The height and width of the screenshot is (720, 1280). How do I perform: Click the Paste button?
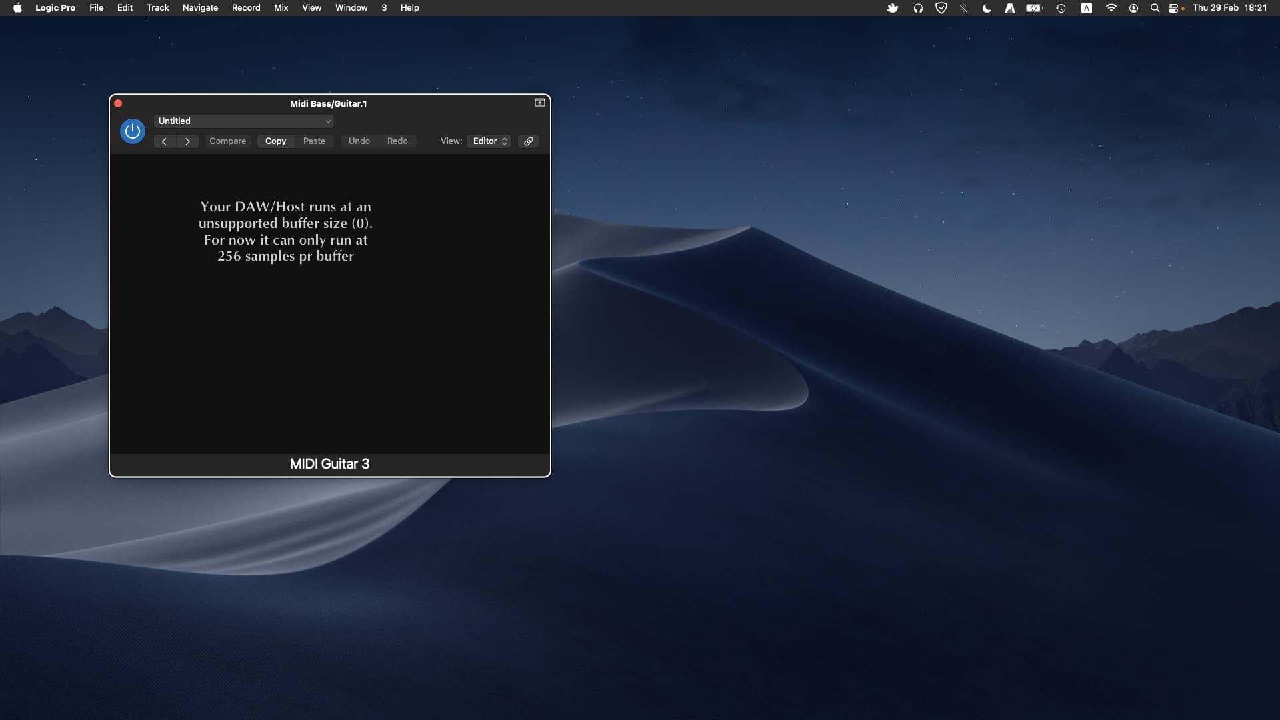[315, 141]
